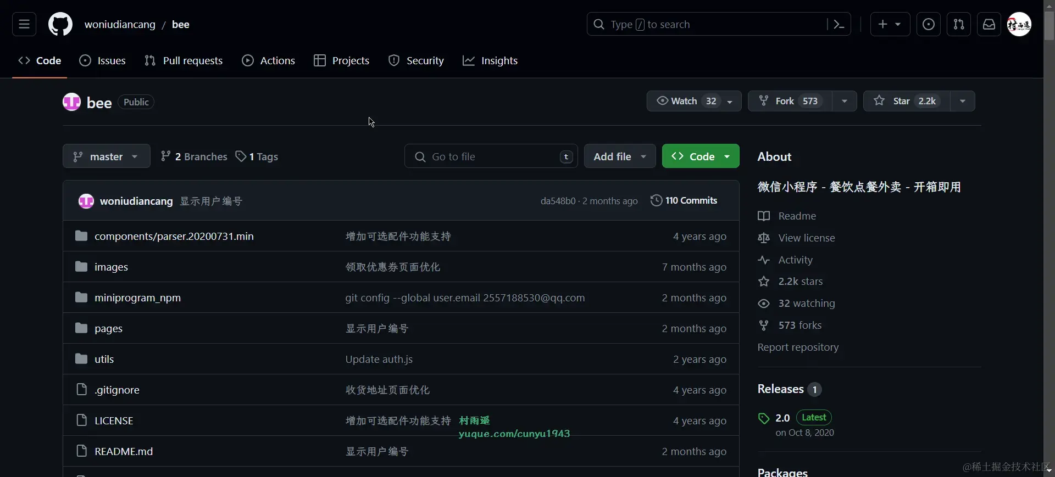The height and width of the screenshot is (477, 1055).
Task: Open the notifications inbox icon
Action: (x=989, y=24)
